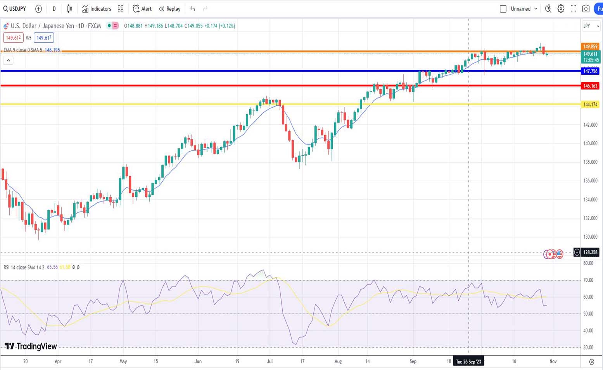Take a chart snapshot with camera icon
603x370 pixels.
pyautogui.click(x=586, y=9)
